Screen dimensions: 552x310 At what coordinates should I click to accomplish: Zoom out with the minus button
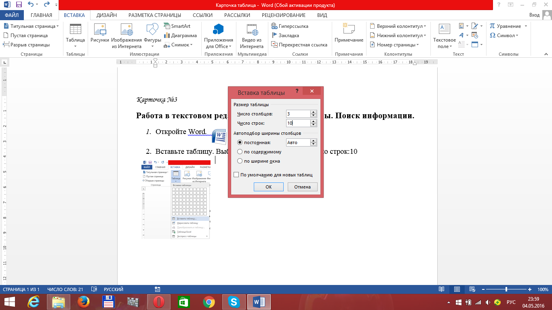(x=483, y=289)
